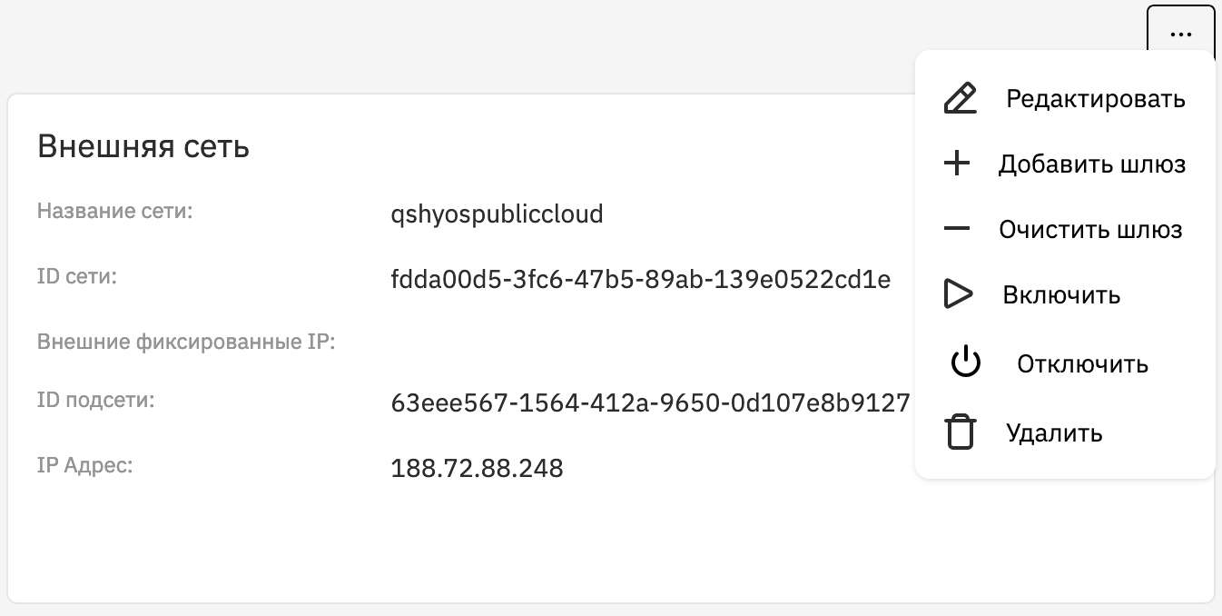This screenshot has width=1222, height=616.
Task: Click the Внешние фиксированные IP label
Action: point(186,343)
